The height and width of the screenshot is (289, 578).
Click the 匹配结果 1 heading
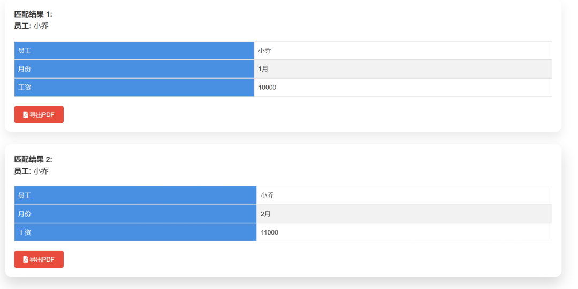coord(33,14)
